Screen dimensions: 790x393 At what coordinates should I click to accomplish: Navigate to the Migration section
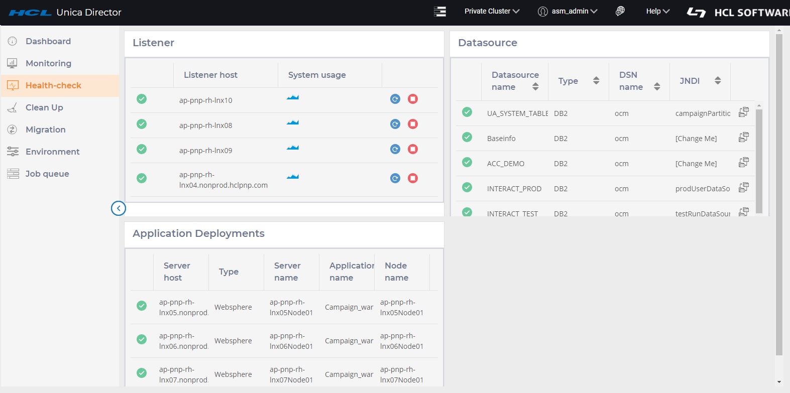pyautogui.click(x=45, y=129)
